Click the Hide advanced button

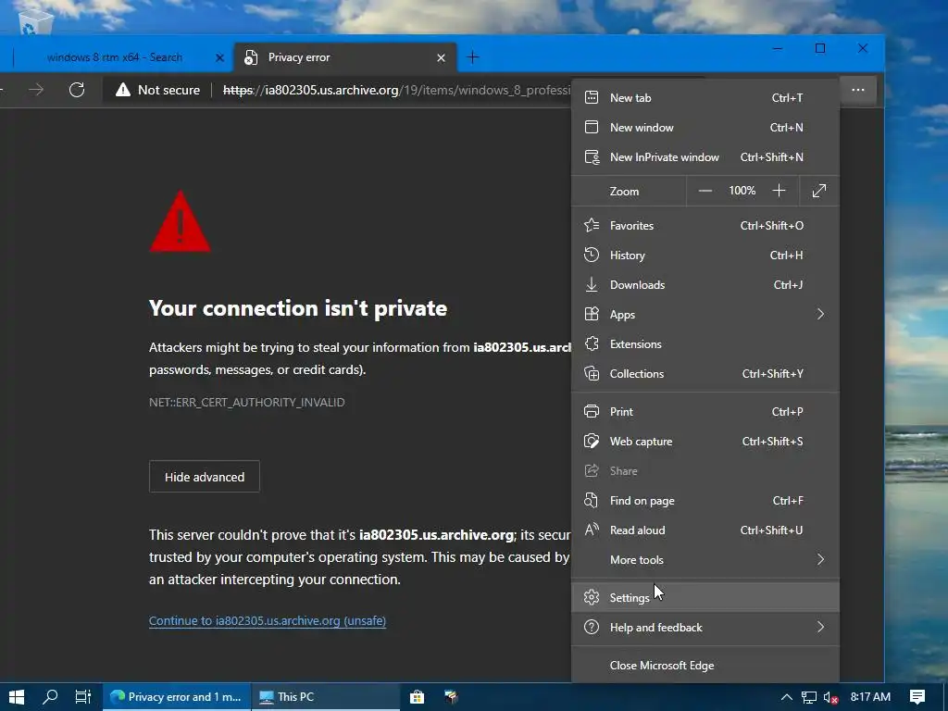coord(205,477)
